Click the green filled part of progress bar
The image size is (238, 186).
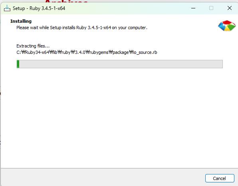(x=18, y=64)
